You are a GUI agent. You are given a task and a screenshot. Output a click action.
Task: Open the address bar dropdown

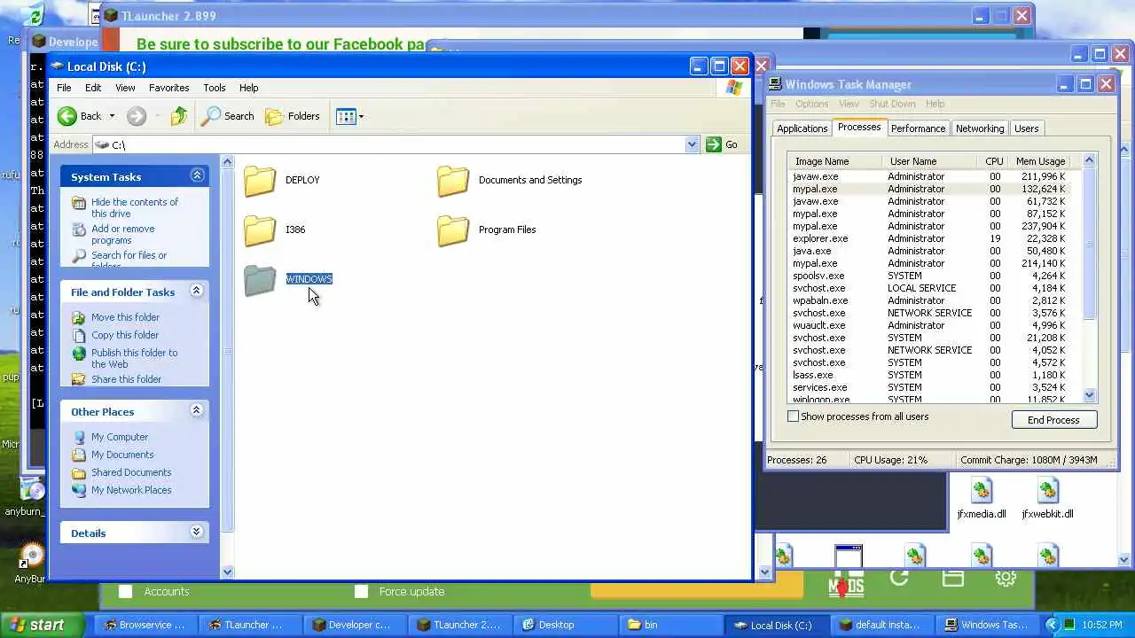(692, 144)
